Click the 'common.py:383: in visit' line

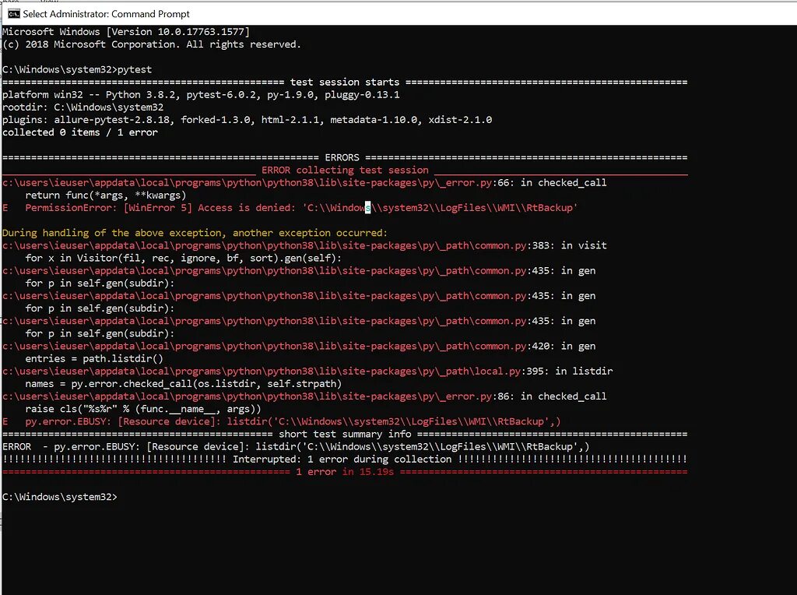[x=304, y=245]
